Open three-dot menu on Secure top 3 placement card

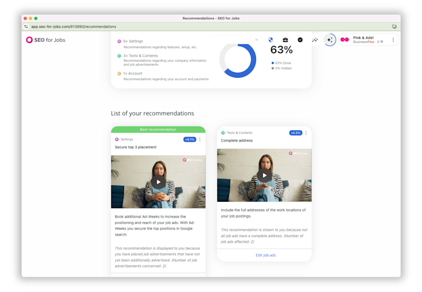click(200, 139)
